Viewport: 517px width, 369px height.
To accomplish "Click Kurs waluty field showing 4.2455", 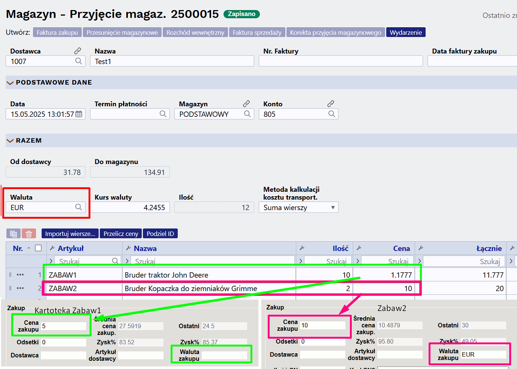I will 130,207.
